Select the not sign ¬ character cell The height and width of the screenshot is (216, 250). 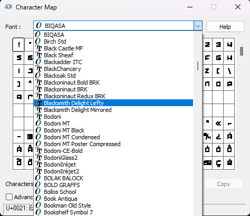pyautogui.click(x=229, y=124)
